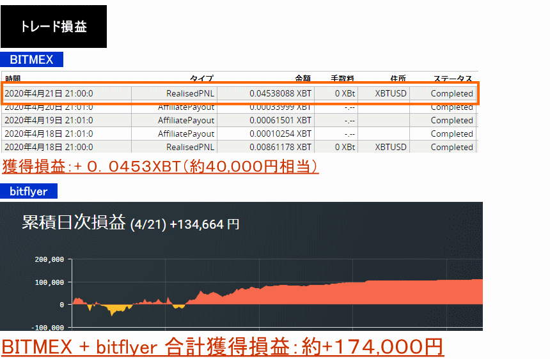Select the blue BITMEX label
Viewport: 550px width, 359px height.
coord(31,60)
